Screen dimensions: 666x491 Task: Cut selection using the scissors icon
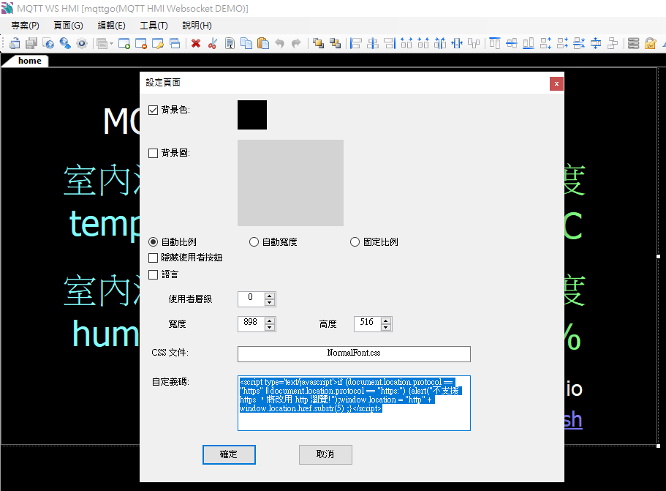coord(213,43)
